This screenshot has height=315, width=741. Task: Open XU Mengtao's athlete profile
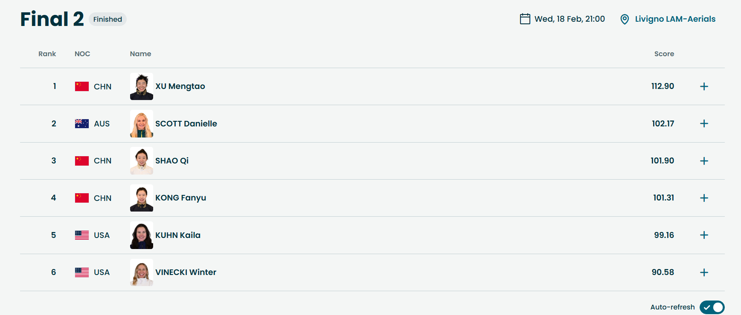180,86
